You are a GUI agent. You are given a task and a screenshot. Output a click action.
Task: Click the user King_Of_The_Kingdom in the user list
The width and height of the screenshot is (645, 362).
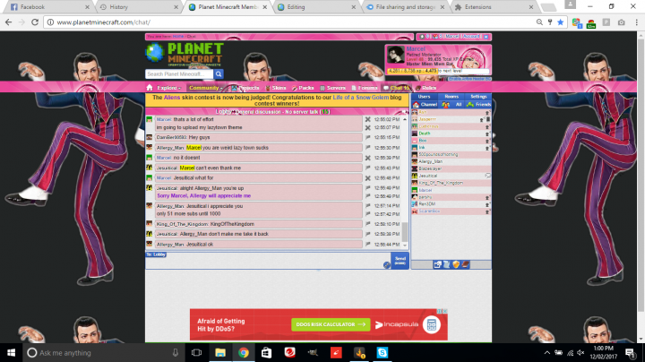[x=441, y=183]
